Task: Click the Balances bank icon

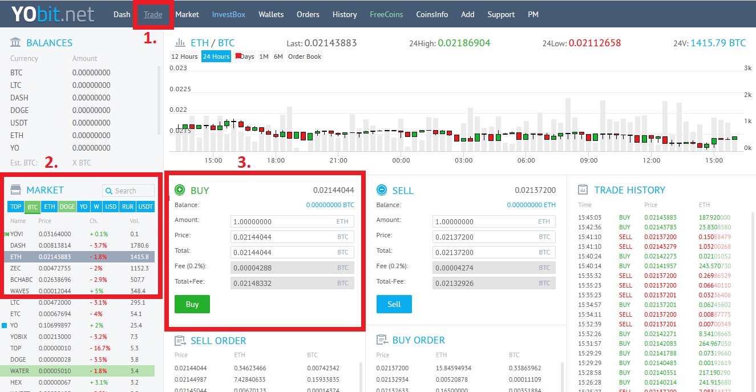Action: point(16,43)
